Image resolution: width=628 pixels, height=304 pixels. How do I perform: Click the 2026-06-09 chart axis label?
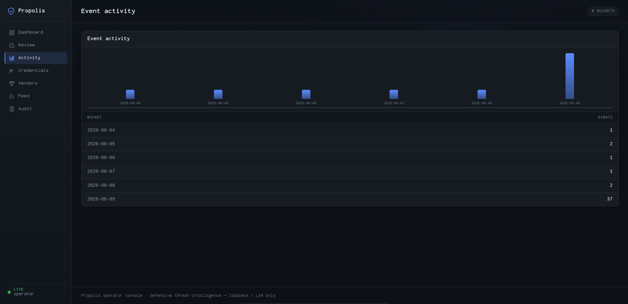[x=570, y=103]
